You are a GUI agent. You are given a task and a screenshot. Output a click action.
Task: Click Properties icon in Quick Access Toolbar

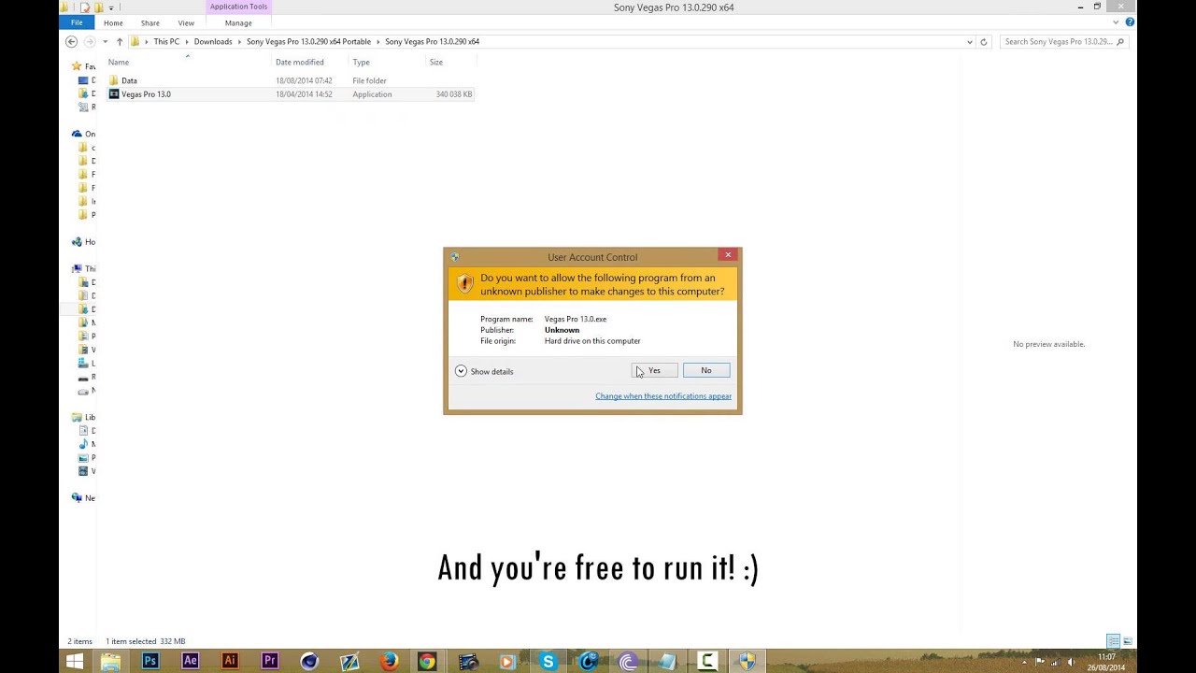85,7
